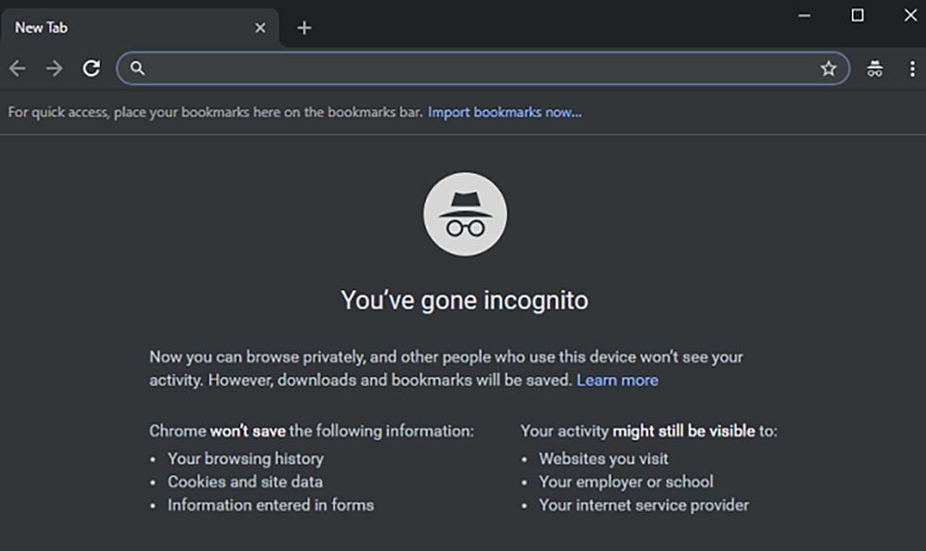The image size is (926, 551).
Task: Click 'Websites you visit' list item
Action: coord(604,459)
